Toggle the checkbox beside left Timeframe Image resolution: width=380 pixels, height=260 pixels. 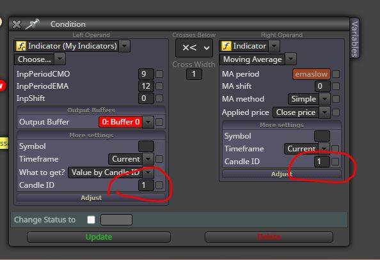(x=159, y=159)
